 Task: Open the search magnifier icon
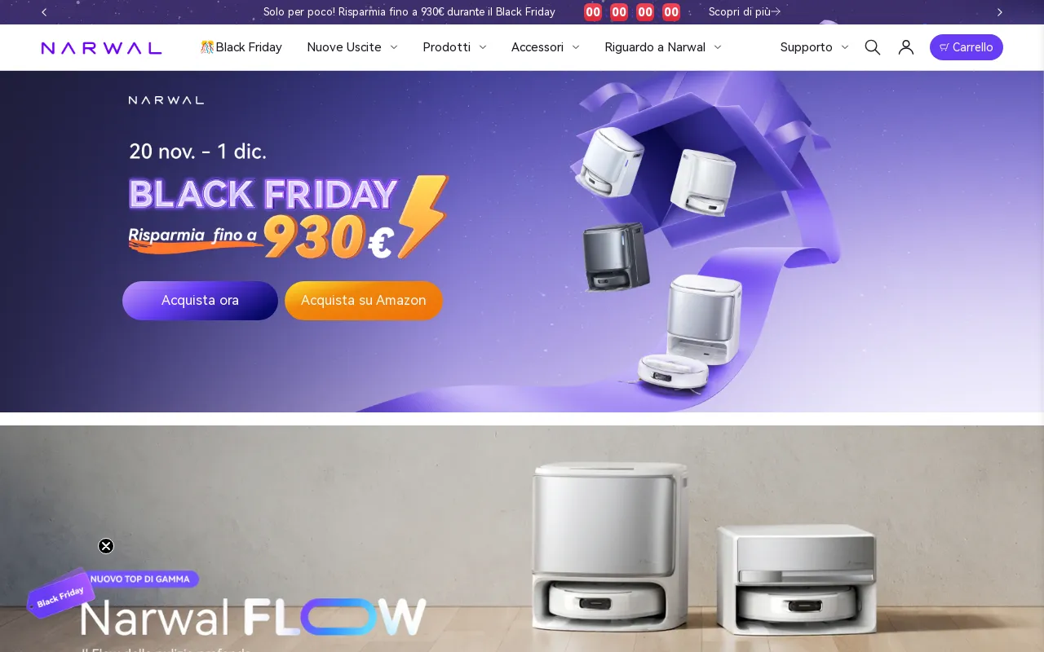(872, 47)
